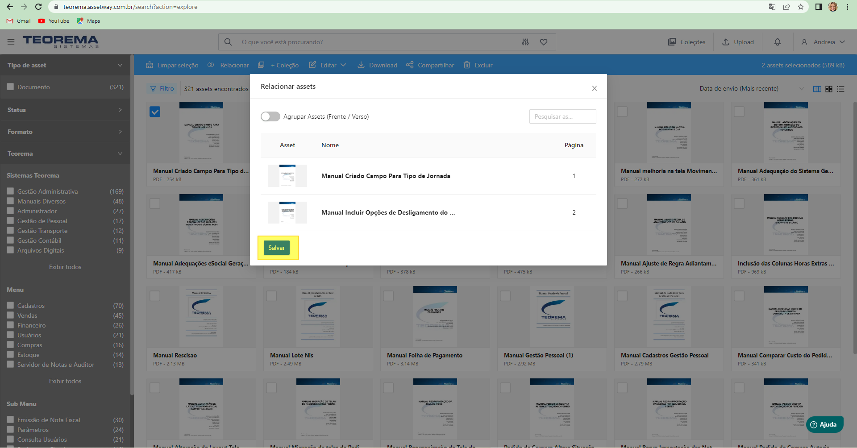857x448 pixels.
Task: Click the sidebar vertical scrollbar
Action: coord(132,225)
